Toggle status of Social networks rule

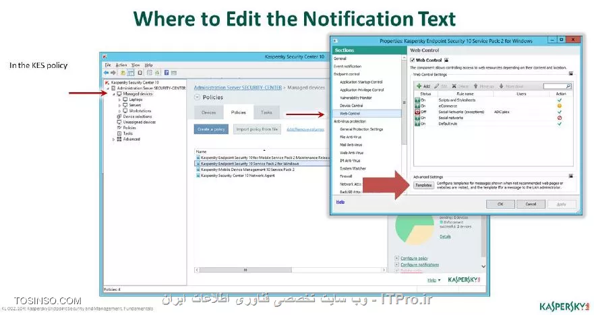(x=417, y=118)
